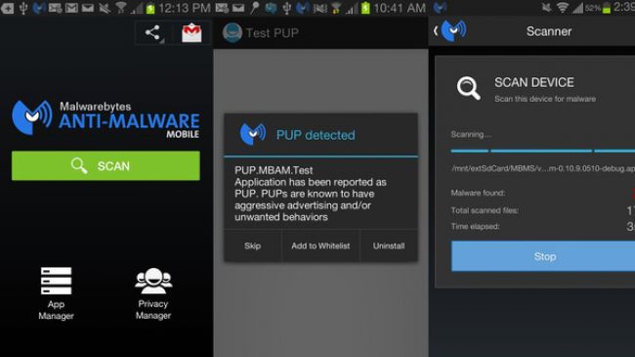Click the scanning progress bar

click(542, 151)
